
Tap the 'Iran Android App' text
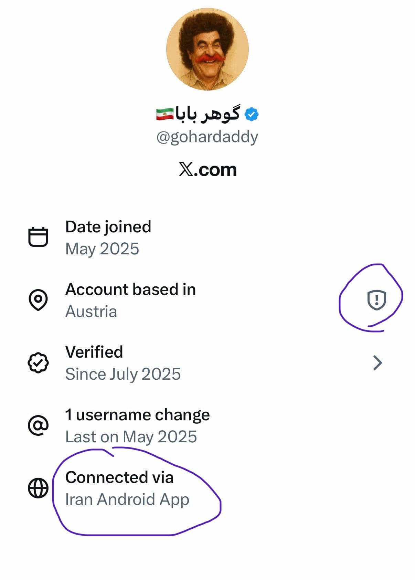[x=127, y=499]
